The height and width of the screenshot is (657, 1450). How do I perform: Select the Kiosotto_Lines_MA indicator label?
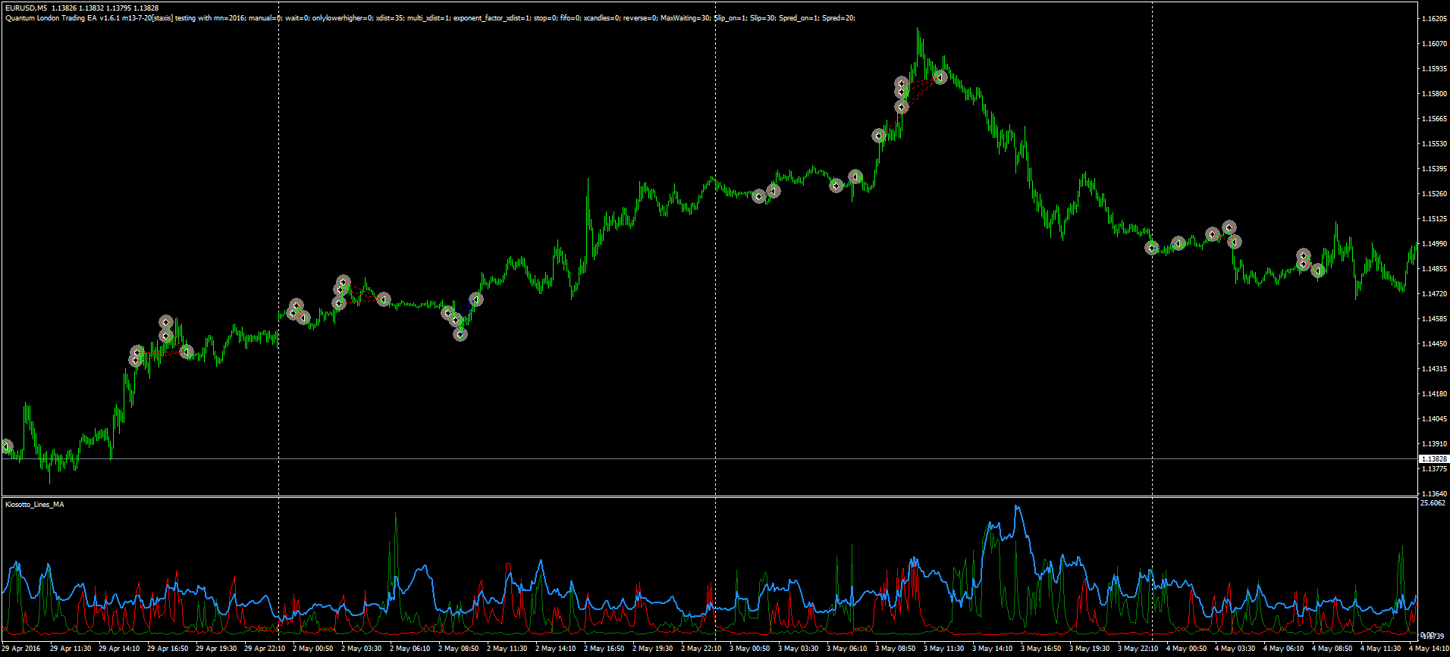(x=35, y=505)
